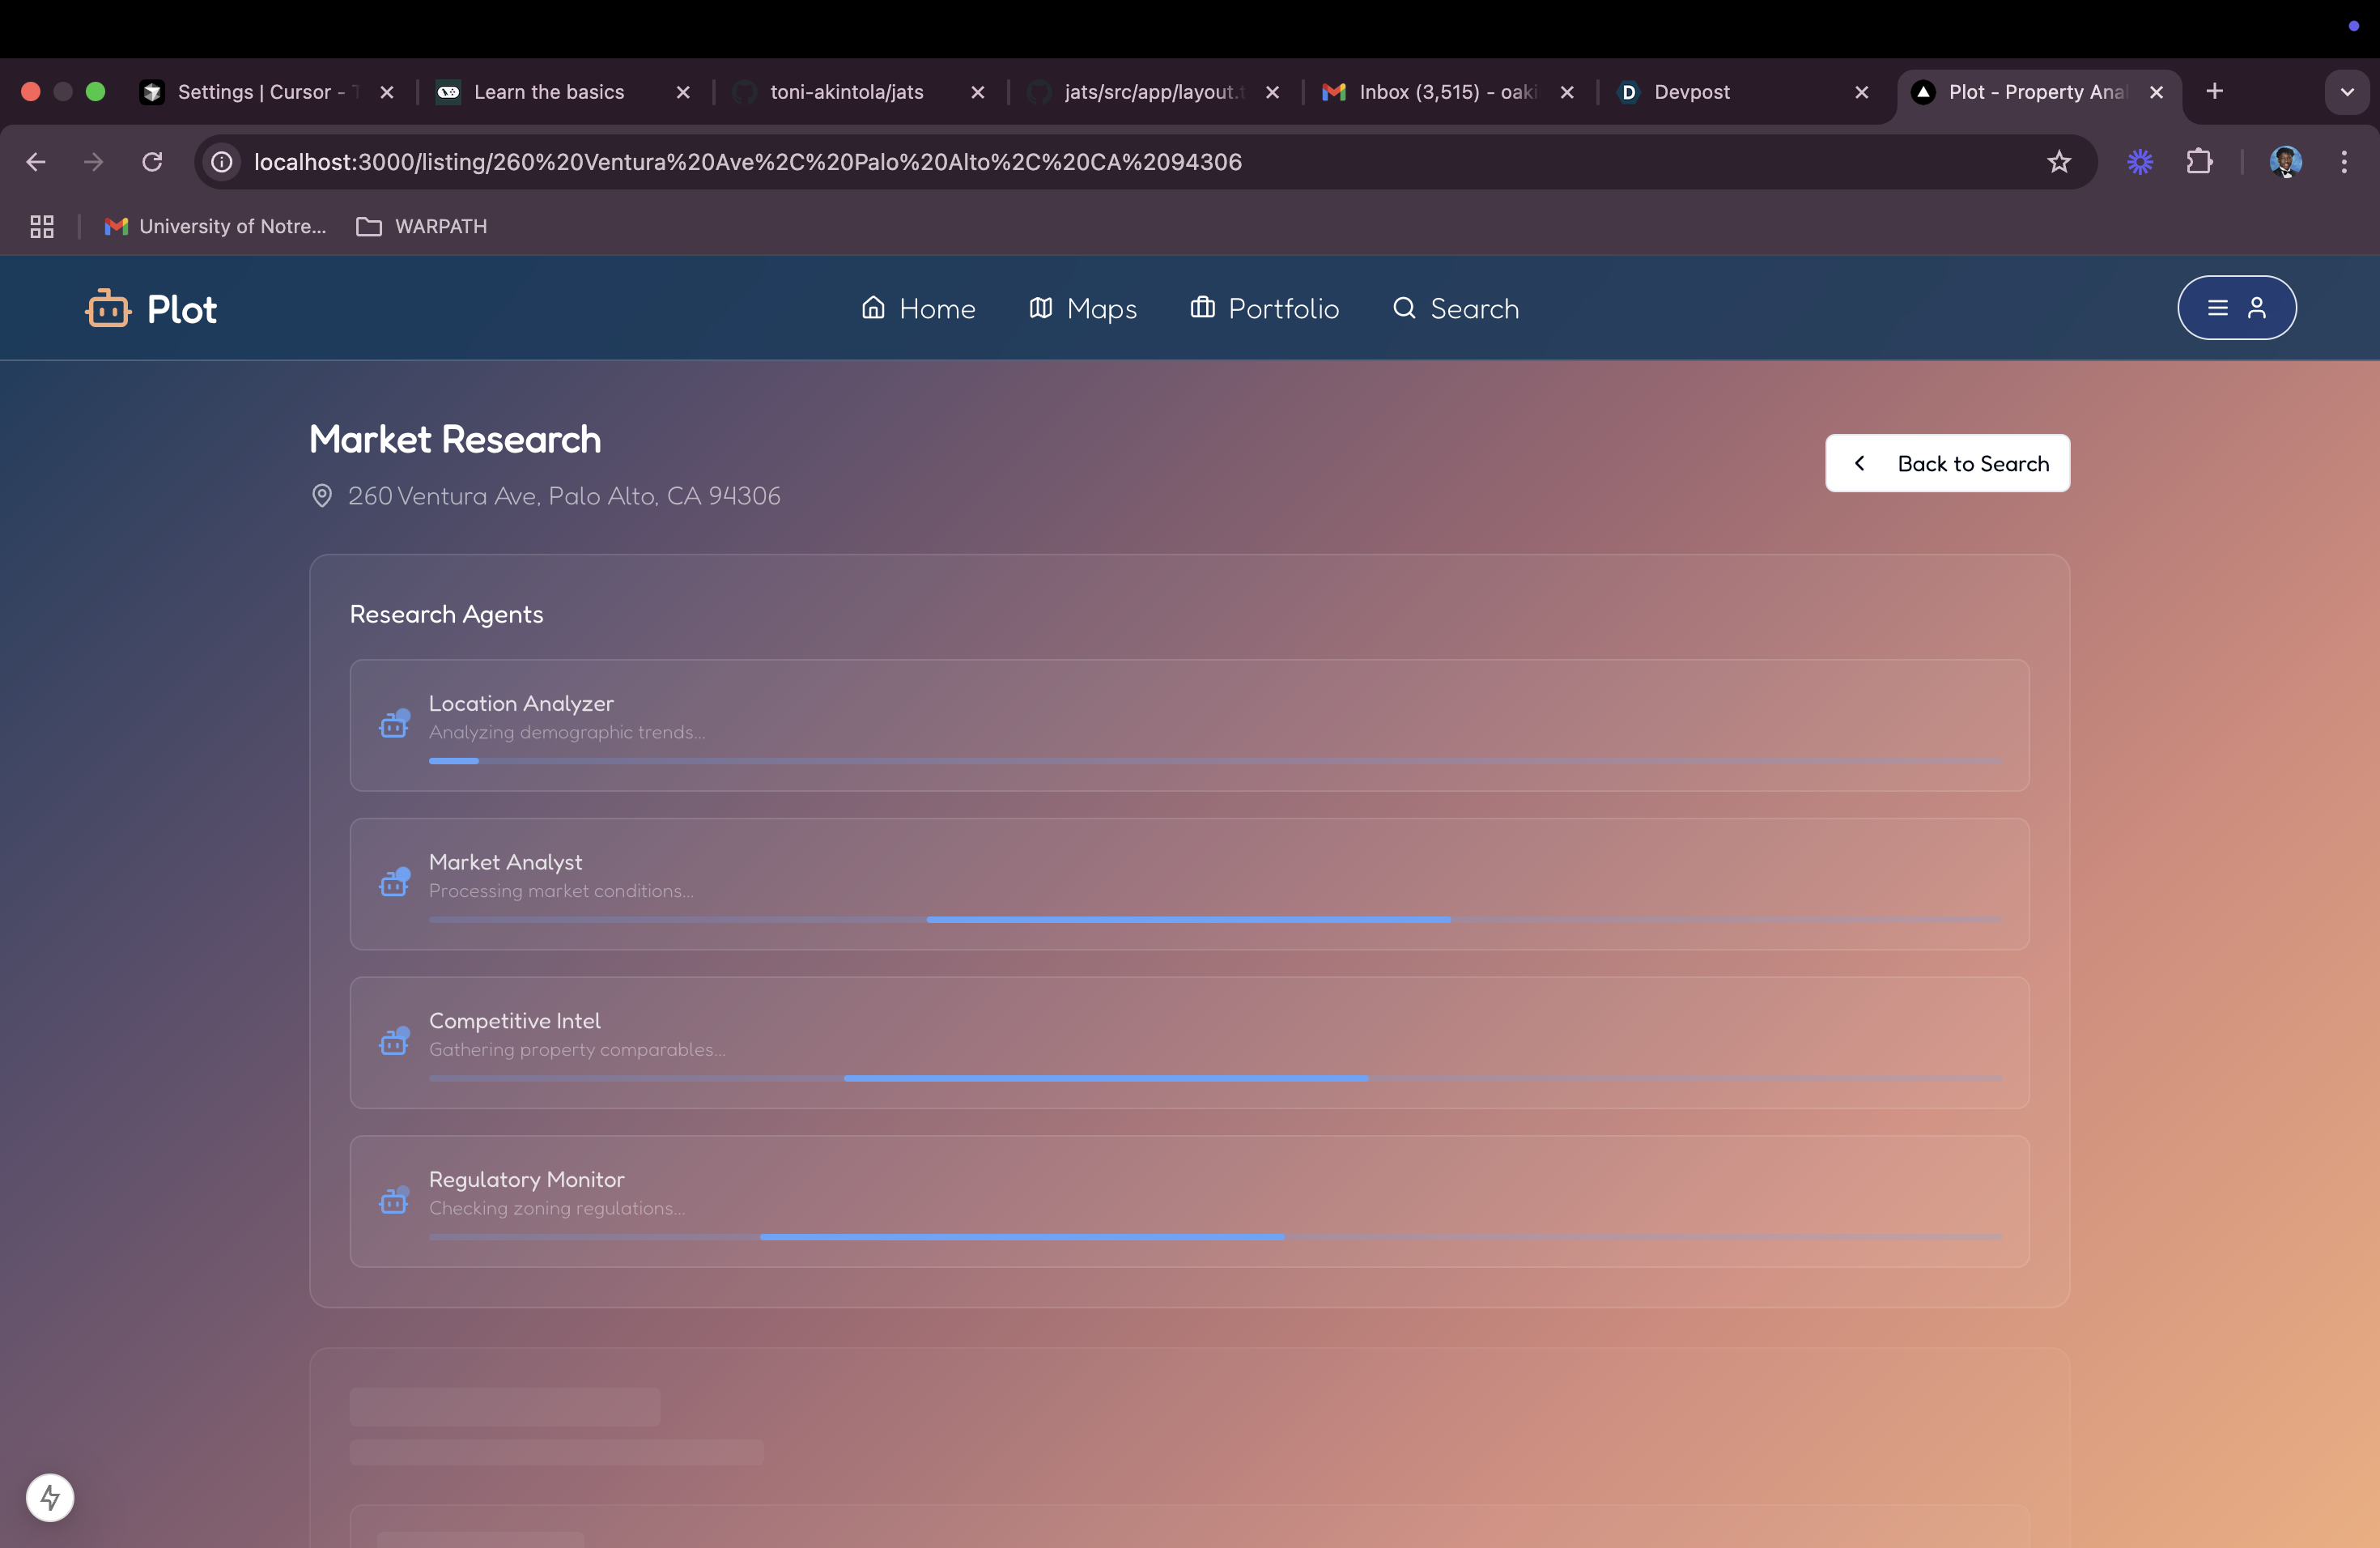Click the Competitive Intel robot agent icon
This screenshot has width=2380, height=1548.
click(394, 1041)
